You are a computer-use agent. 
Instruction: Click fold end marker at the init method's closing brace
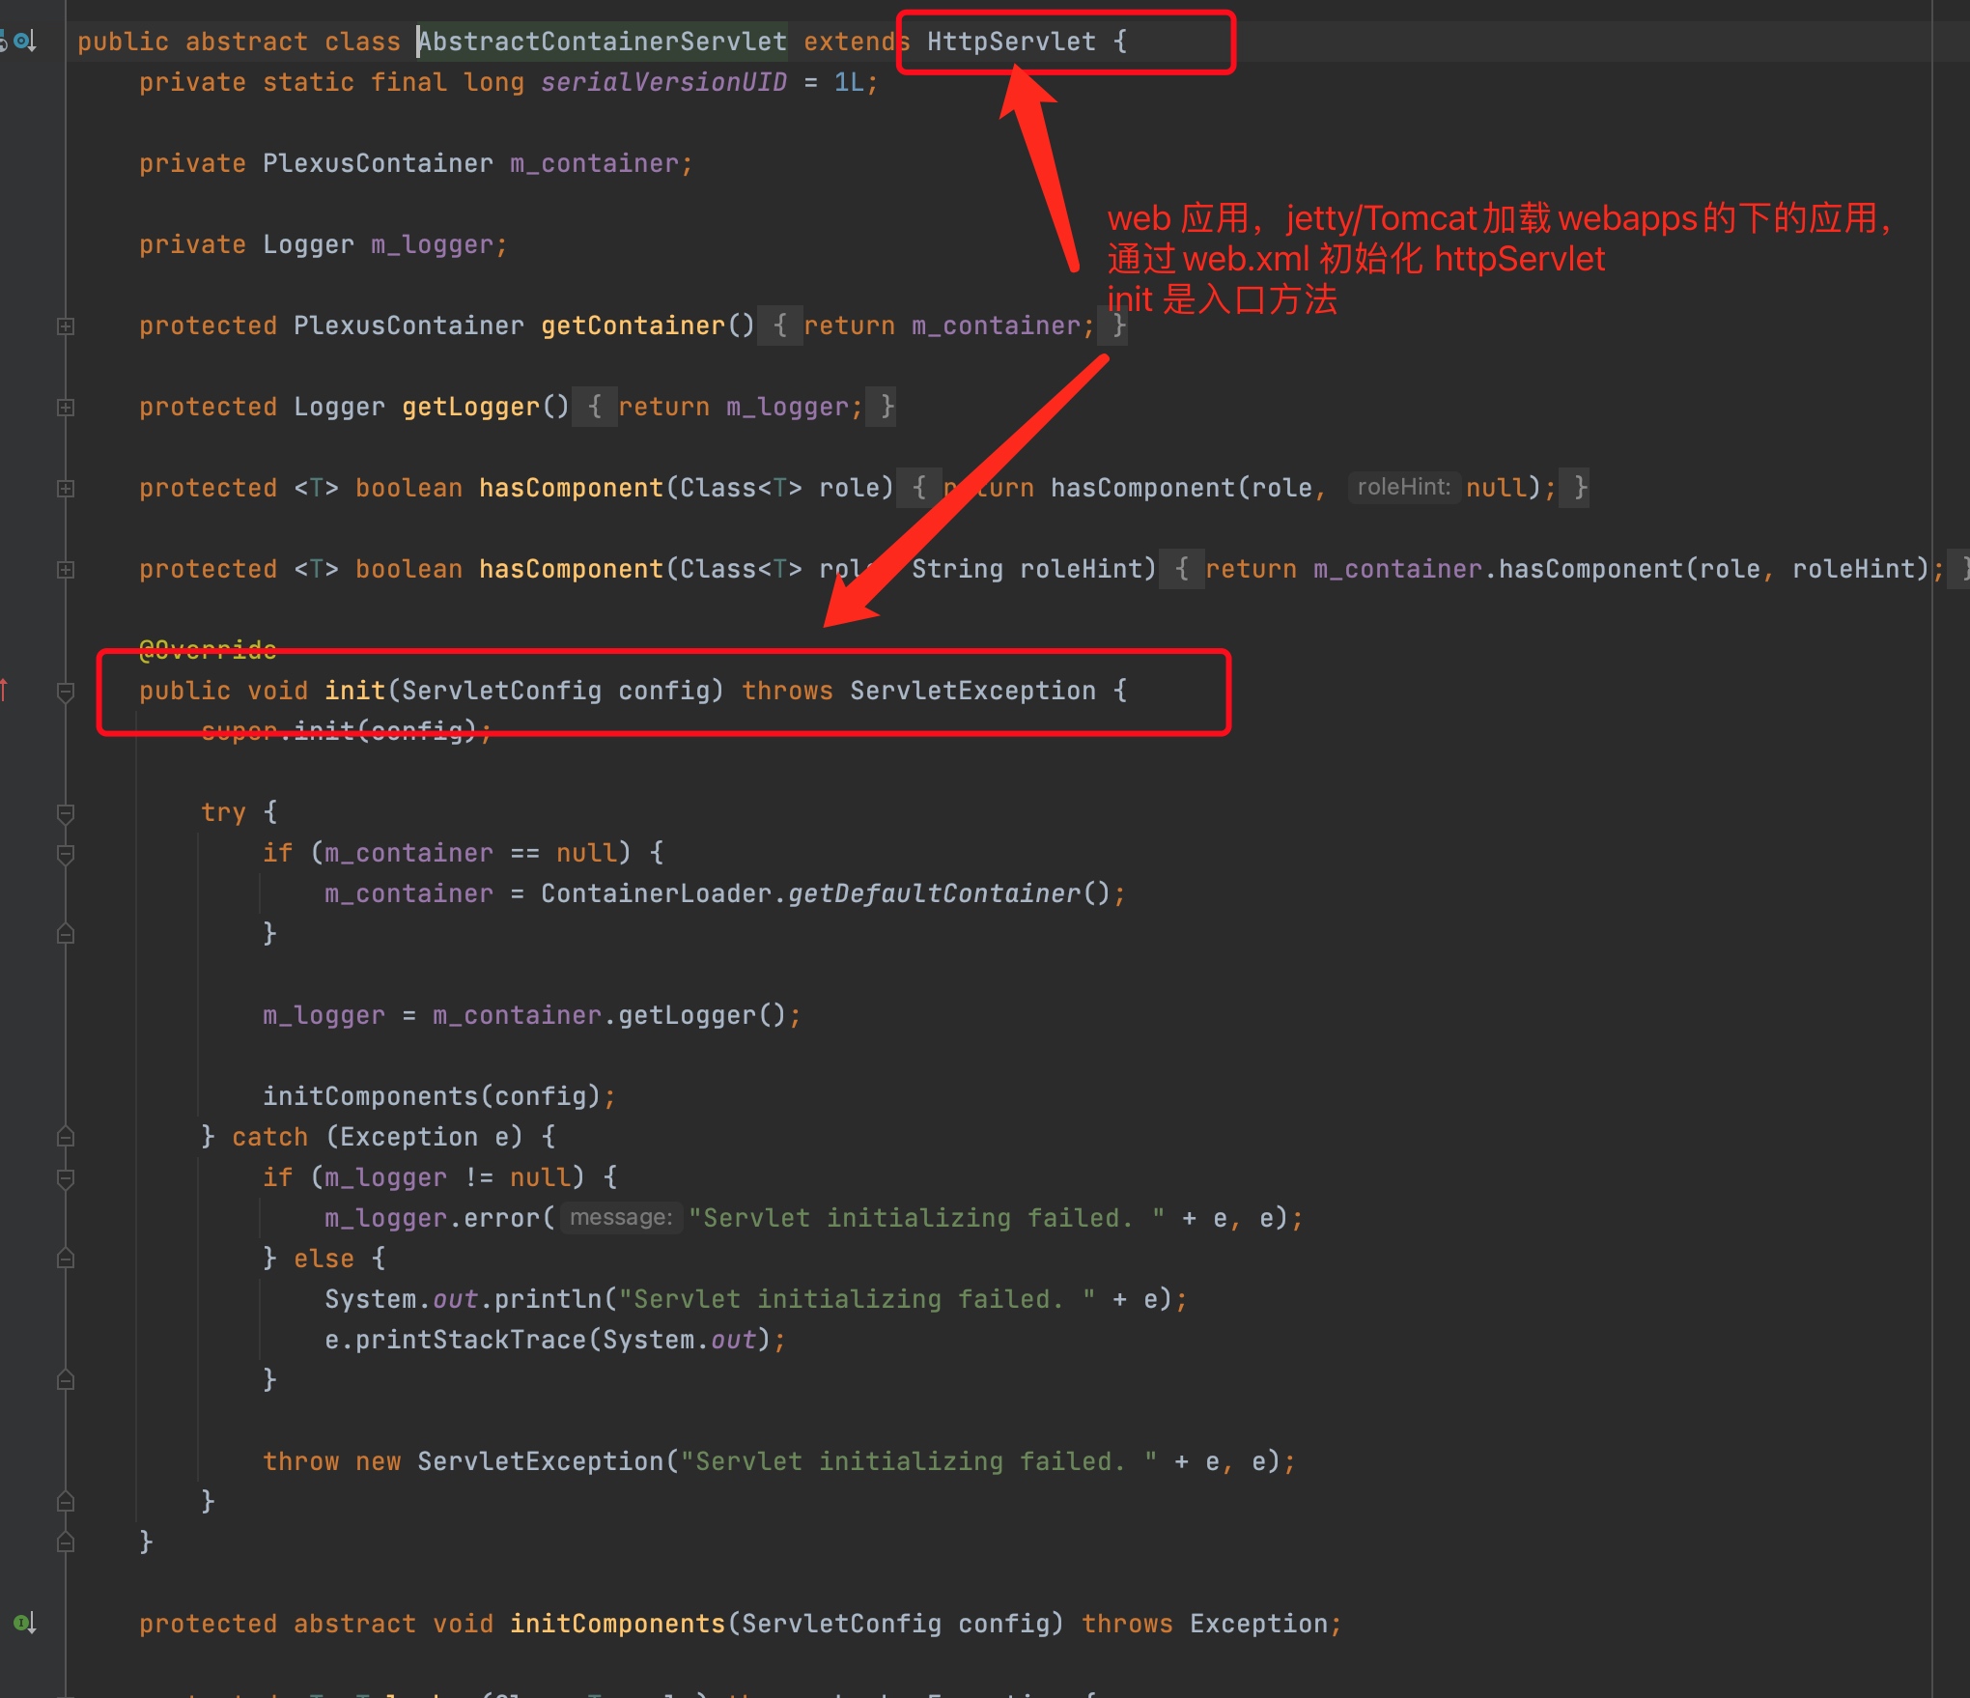pyautogui.click(x=66, y=1542)
